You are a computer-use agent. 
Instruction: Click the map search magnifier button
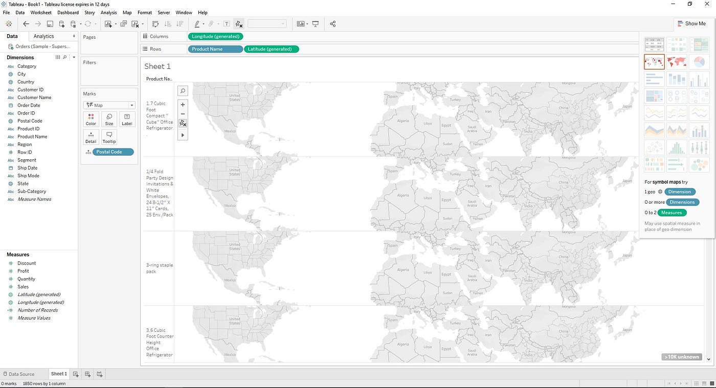click(x=183, y=91)
